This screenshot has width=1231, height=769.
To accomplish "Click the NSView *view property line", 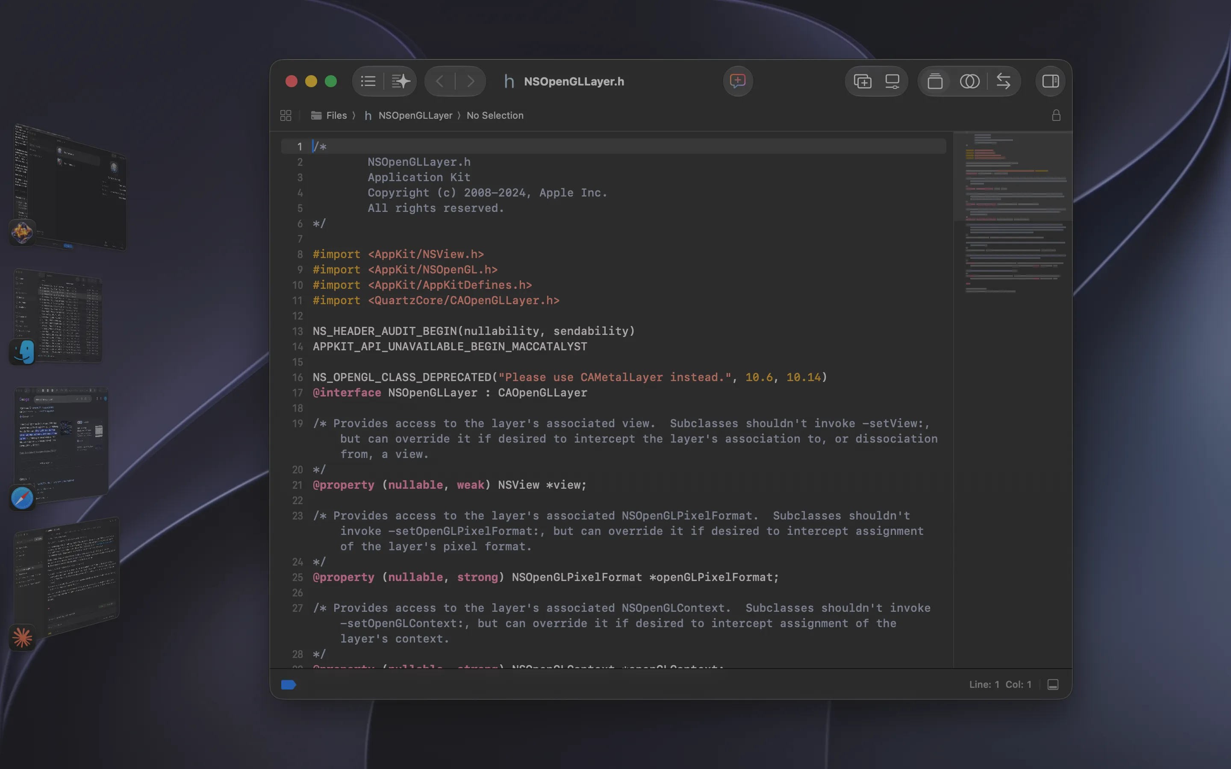I will tap(450, 485).
